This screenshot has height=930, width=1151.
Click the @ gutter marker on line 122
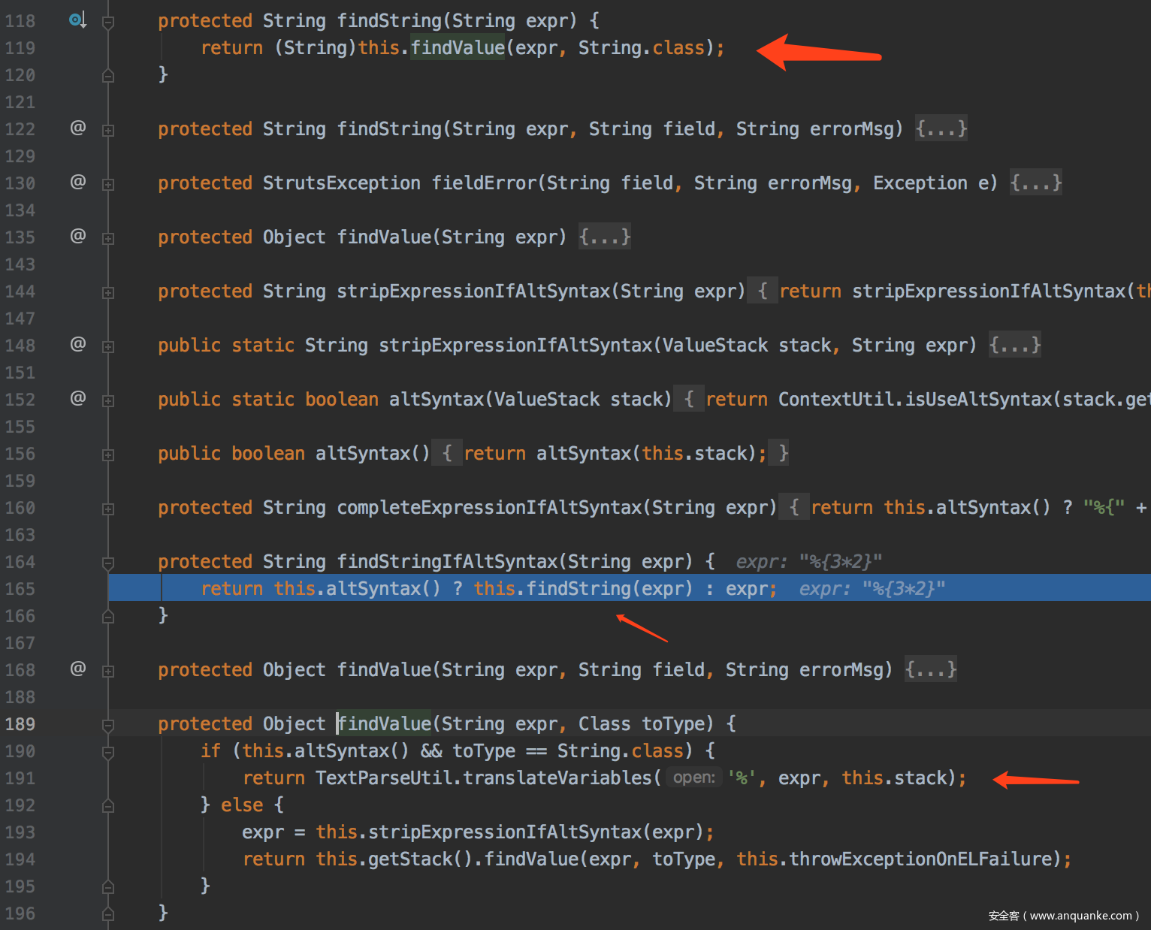click(77, 128)
